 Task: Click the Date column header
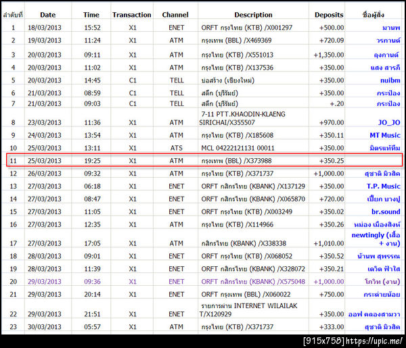click(x=47, y=15)
